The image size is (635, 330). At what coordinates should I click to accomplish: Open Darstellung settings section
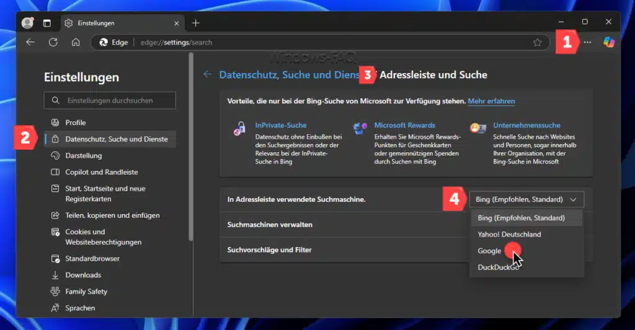(x=110, y=155)
